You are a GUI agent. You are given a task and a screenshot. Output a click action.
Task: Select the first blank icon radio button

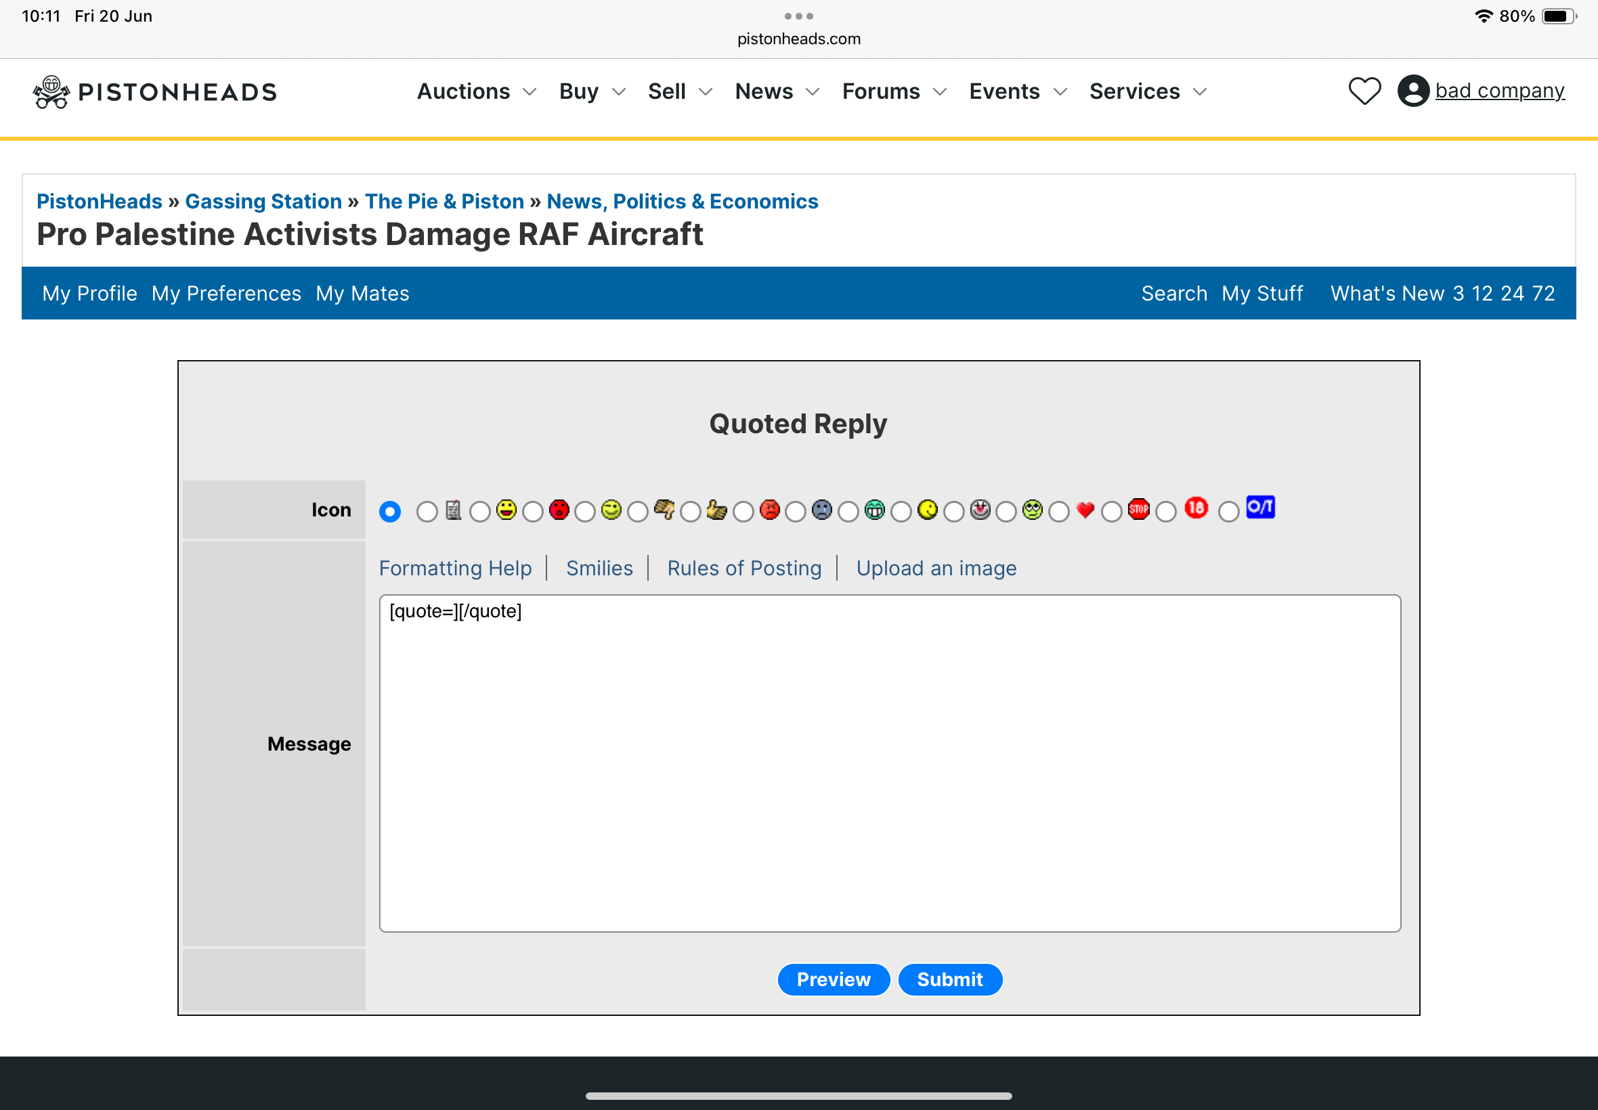[390, 512]
